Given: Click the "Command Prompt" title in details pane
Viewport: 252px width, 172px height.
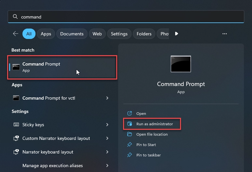Looking at the screenshot, I should tap(181, 84).
